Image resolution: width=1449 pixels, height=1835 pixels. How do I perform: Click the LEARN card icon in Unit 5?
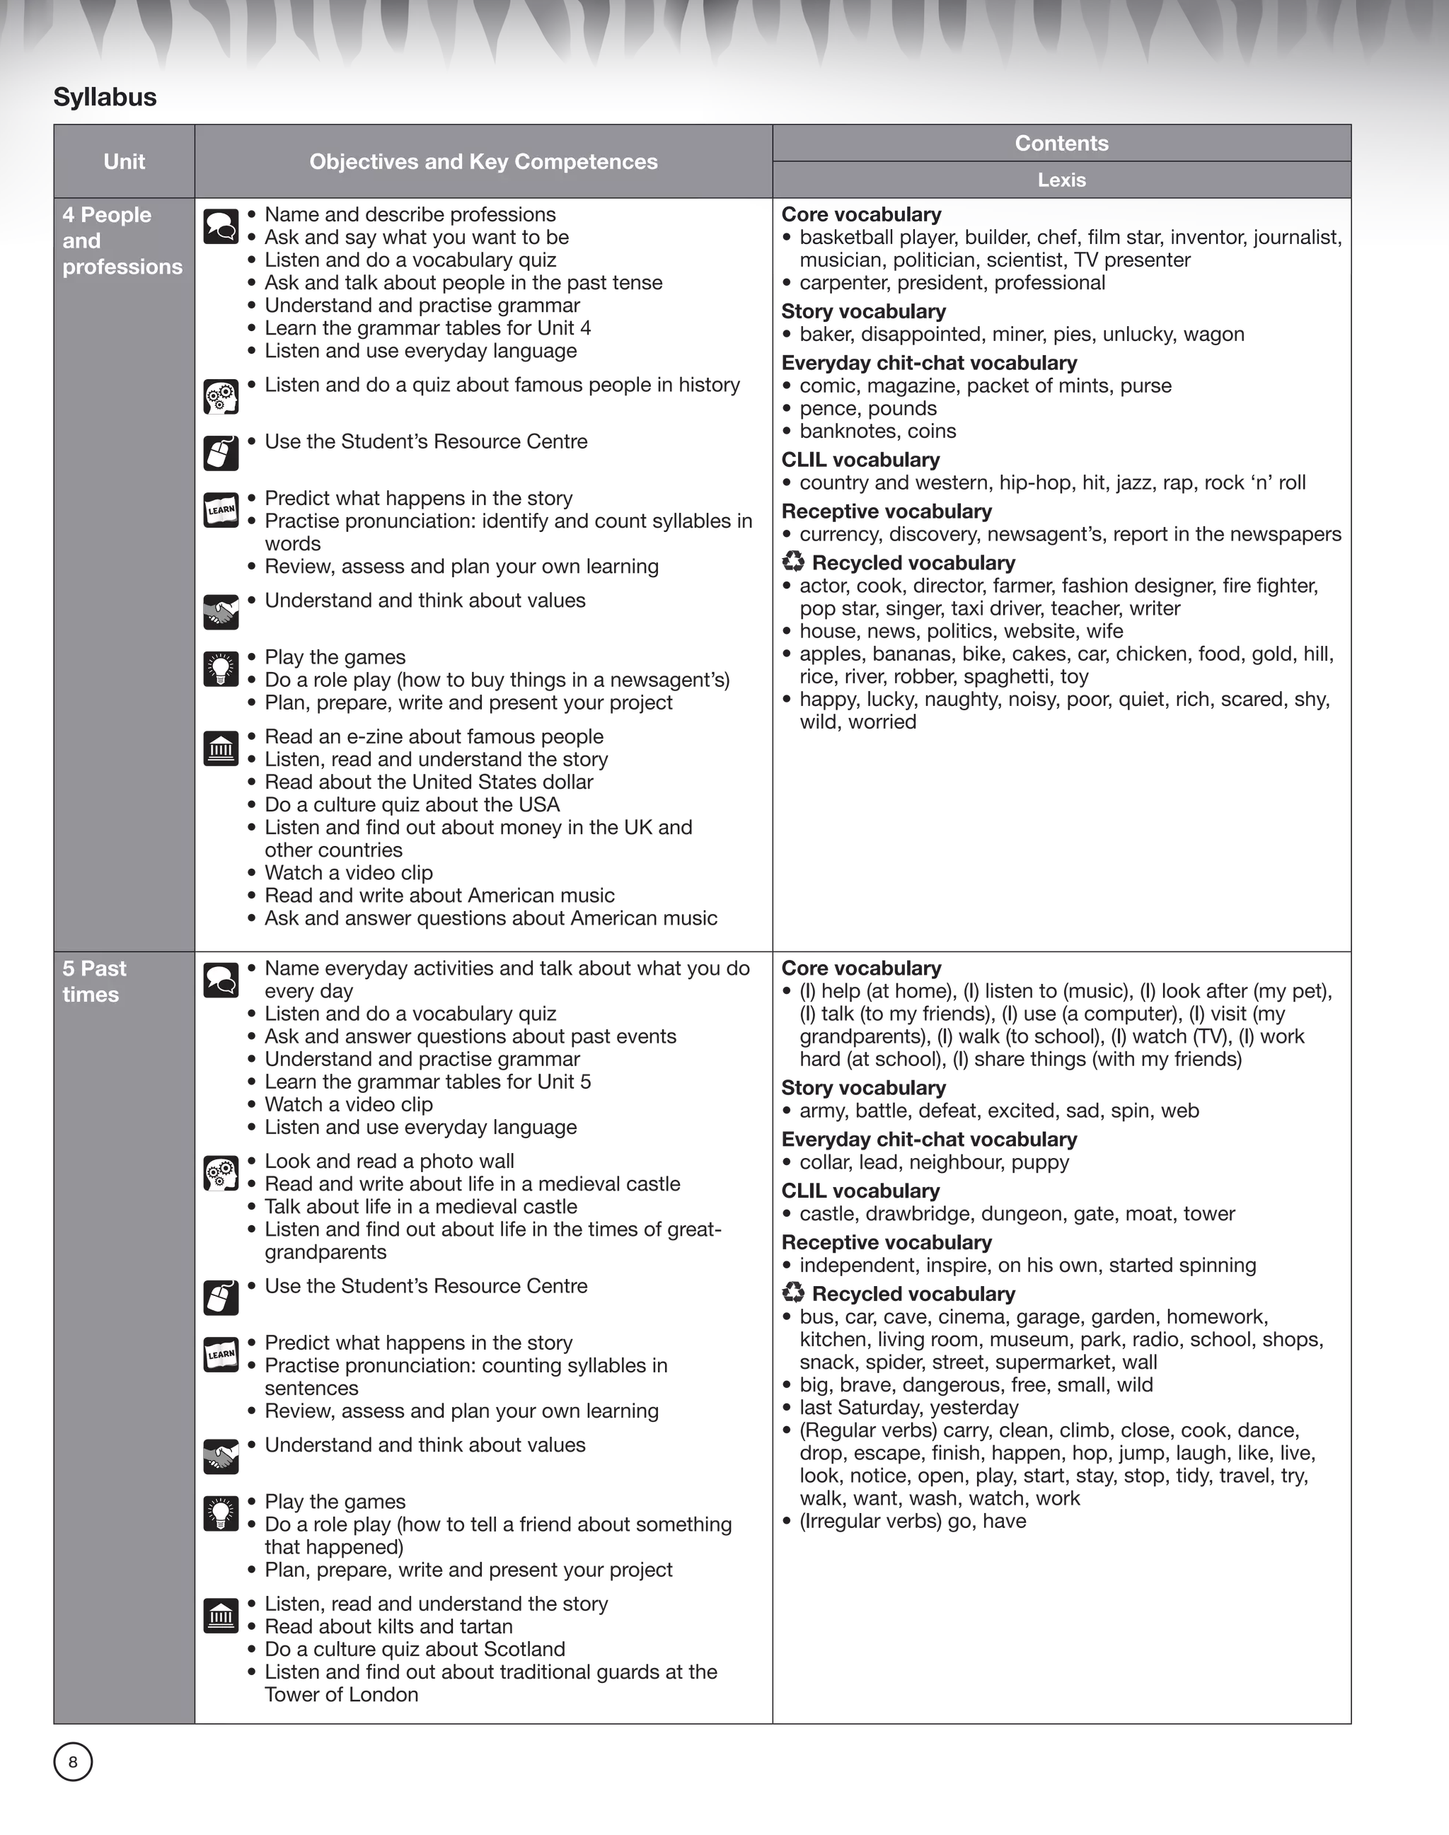221,1355
